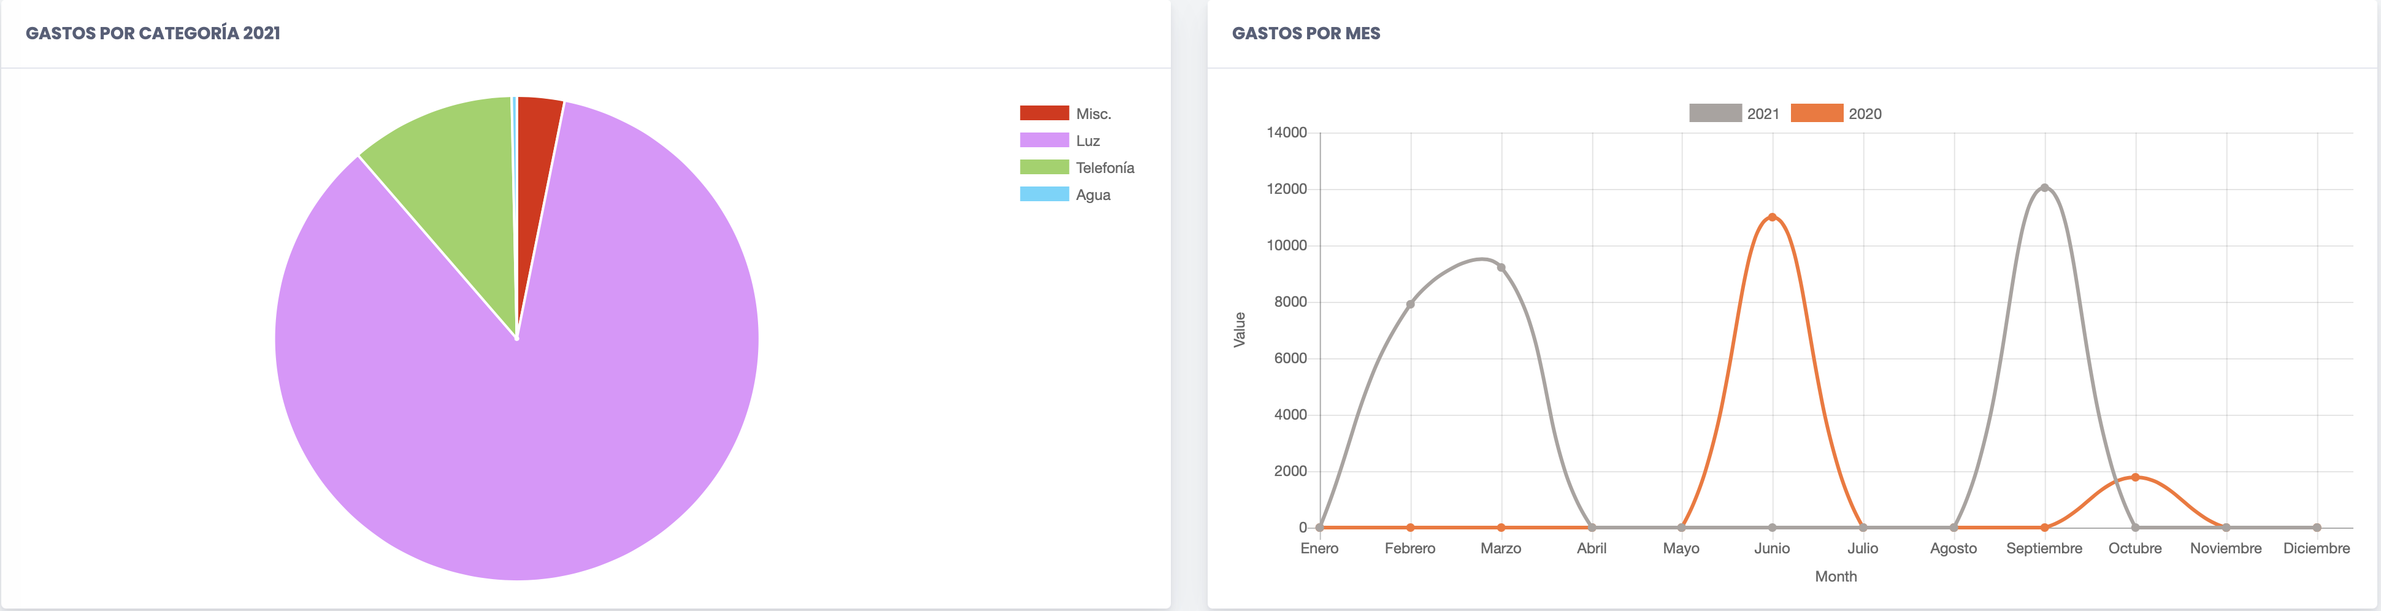Click the 2020 legend label

(x=1865, y=113)
